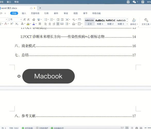Click the borders grid icon
Image resolution: width=151 pixels, height=129 pixels.
pos(79,24)
